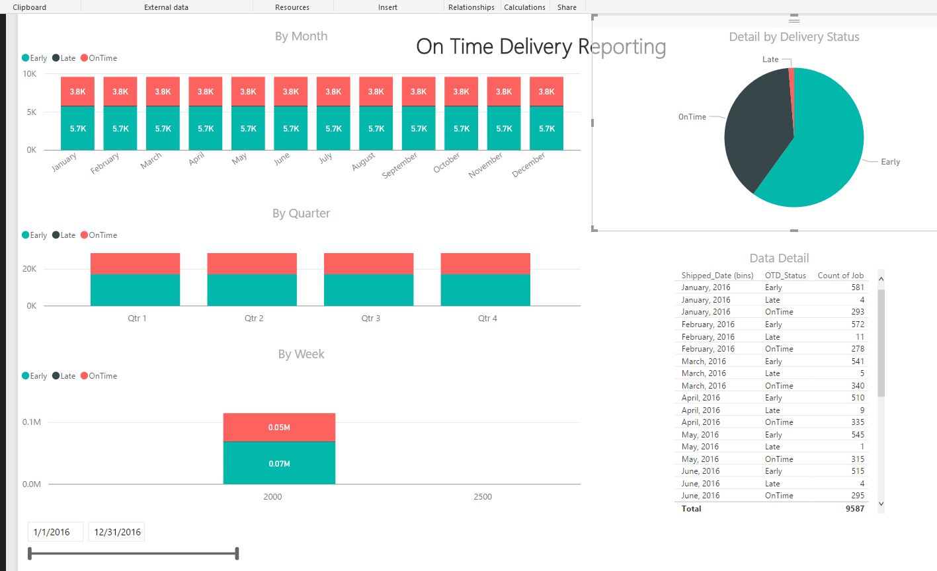Click the left handle of the date range slider

30,553
